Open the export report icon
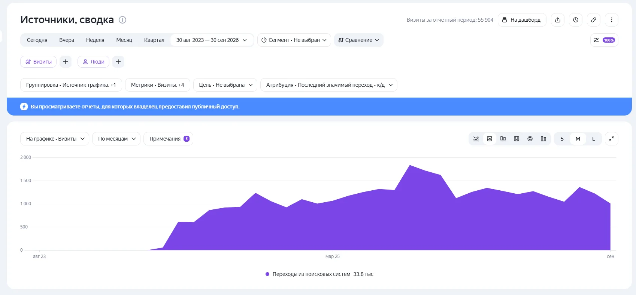This screenshot has height=295, width=636. [558, 20]
